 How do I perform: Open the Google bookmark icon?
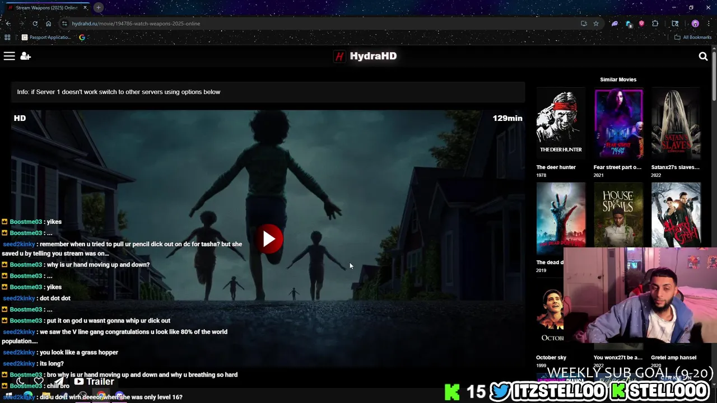click(x=82, y=38)
